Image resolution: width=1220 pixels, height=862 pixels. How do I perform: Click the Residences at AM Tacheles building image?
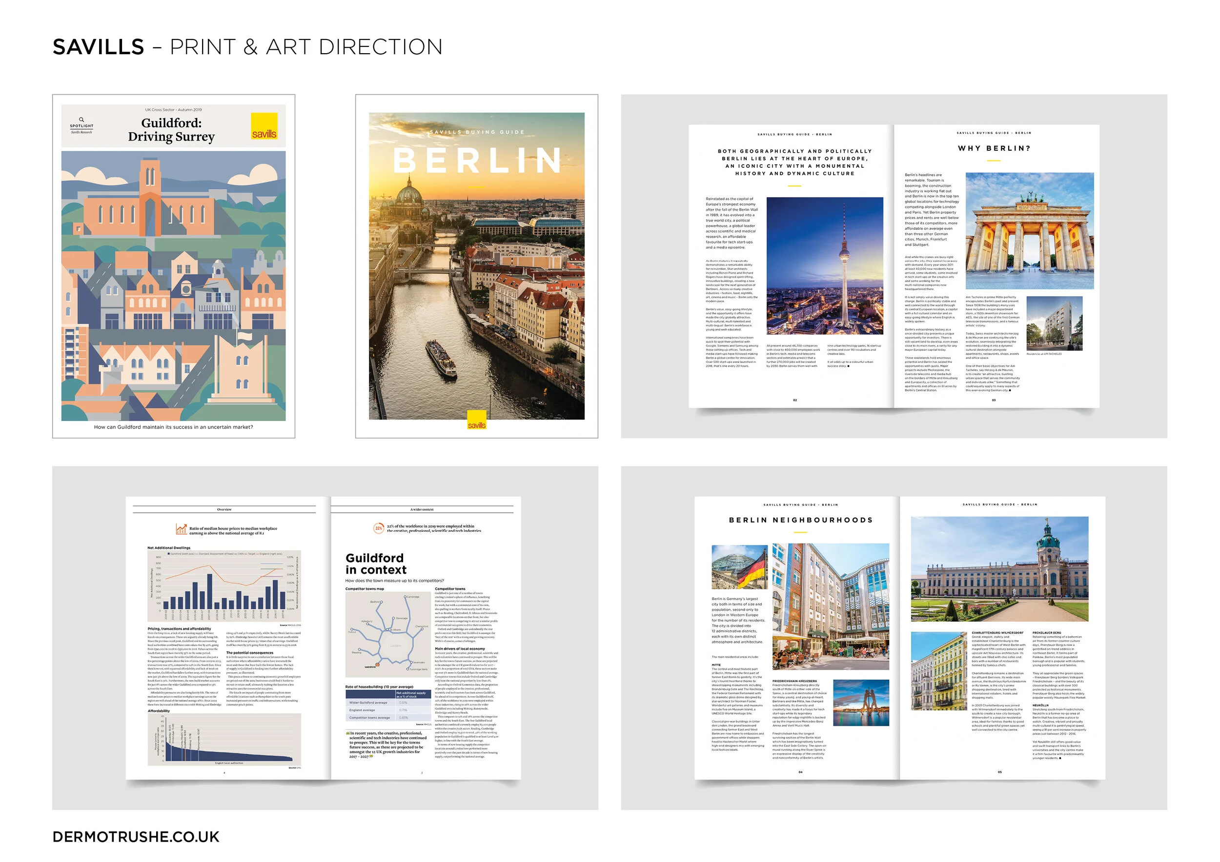coord(1054,323)
